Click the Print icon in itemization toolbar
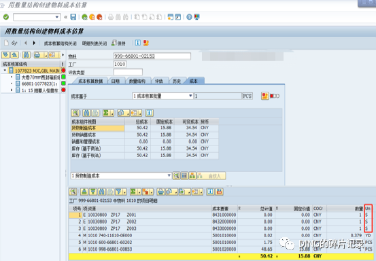Viewport: 376px width, 261px height. (160, 192)
